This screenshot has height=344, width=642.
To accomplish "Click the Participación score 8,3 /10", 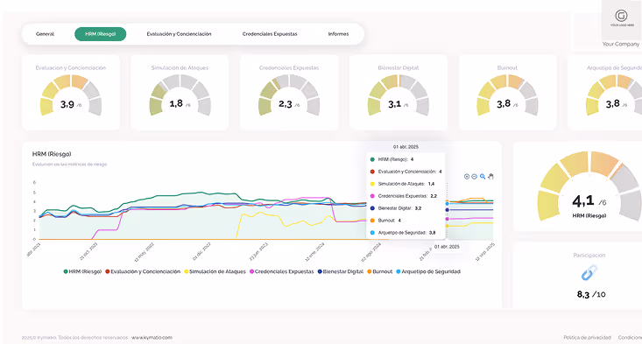I will tap(591, 294).
